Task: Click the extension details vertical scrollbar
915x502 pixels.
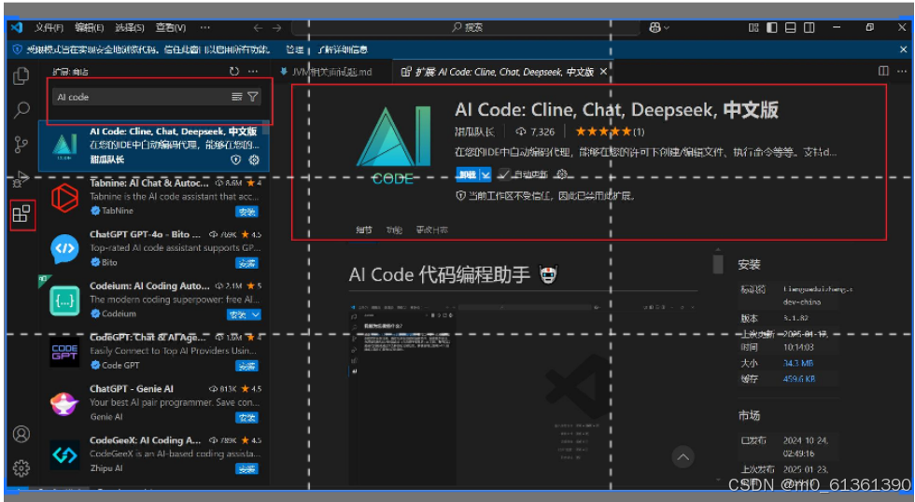Action: pyautogui.click(x=718, y=263)
